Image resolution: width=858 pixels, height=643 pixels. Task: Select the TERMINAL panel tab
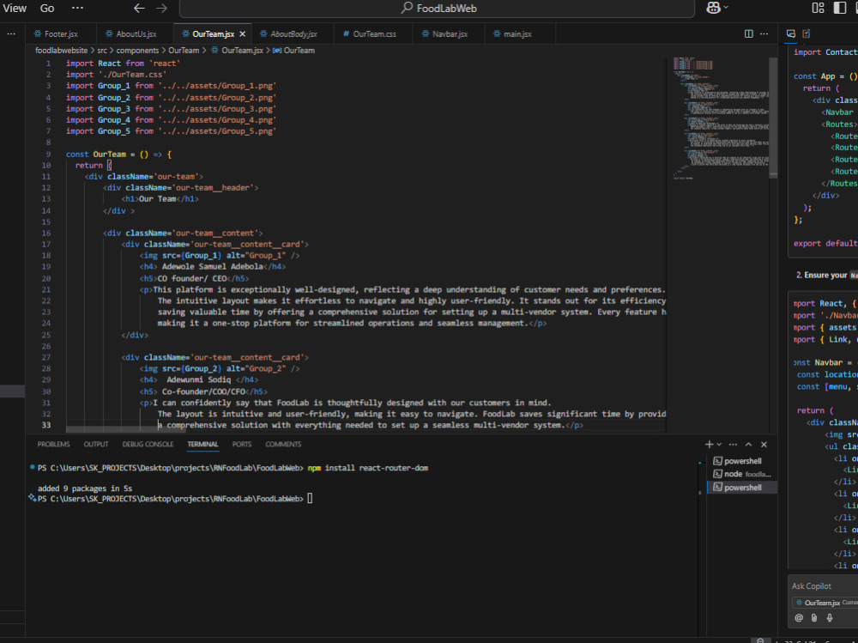(202, 444)
